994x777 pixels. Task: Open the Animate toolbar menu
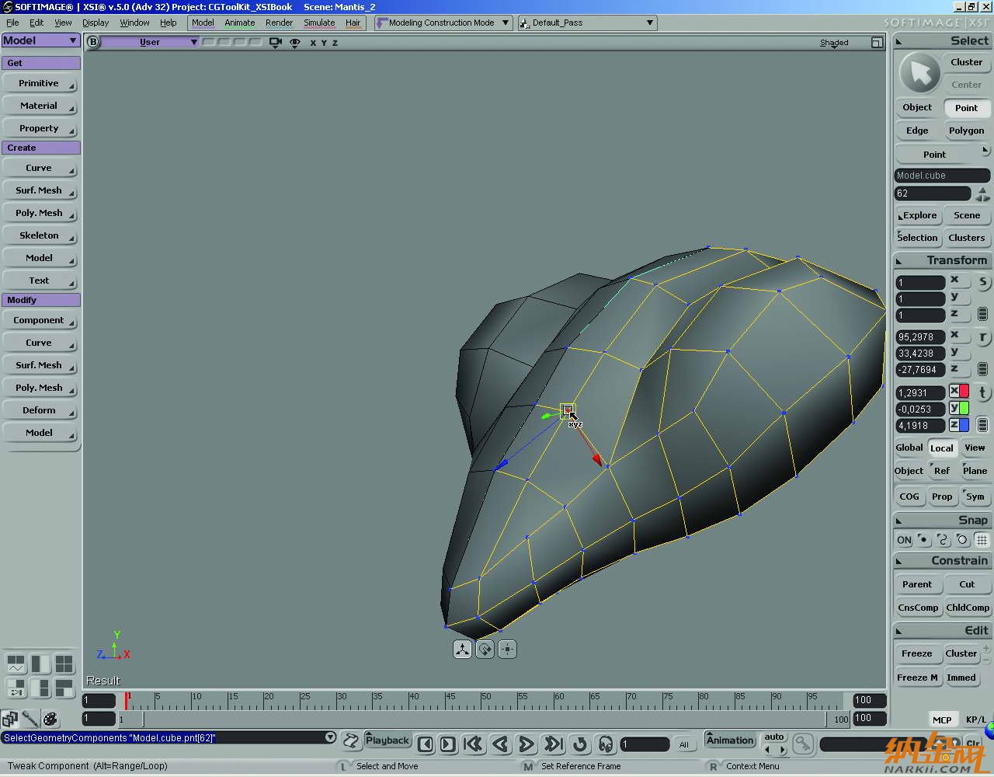tap(240, 23)
